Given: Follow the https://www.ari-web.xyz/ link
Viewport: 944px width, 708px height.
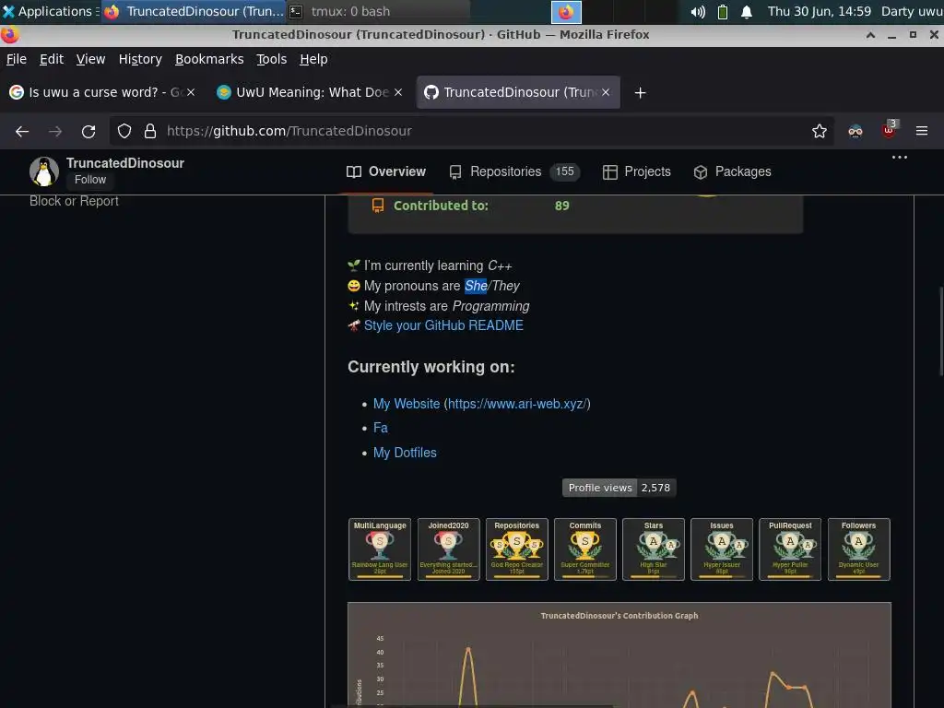Looking at the screenshot, I should pos(517,404).
